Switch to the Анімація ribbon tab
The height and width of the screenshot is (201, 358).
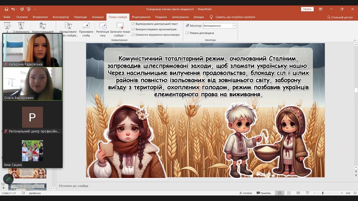pyautogui.click(x=98, y=17)
